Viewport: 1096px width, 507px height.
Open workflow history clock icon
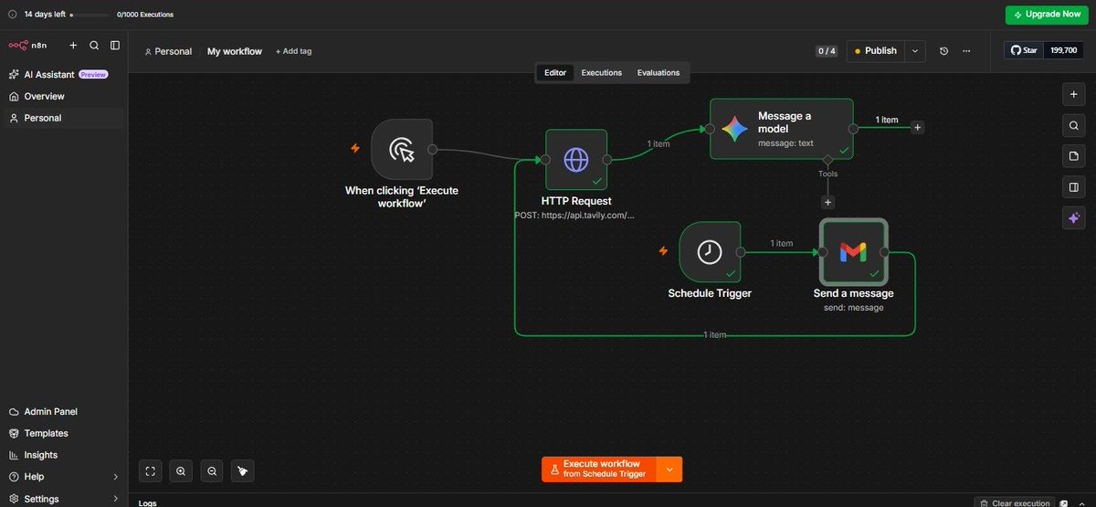(x=943, y=51)
